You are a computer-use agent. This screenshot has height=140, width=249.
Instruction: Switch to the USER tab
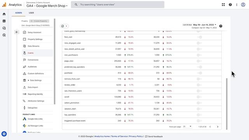pyautogui.click(x=31, y=13)
